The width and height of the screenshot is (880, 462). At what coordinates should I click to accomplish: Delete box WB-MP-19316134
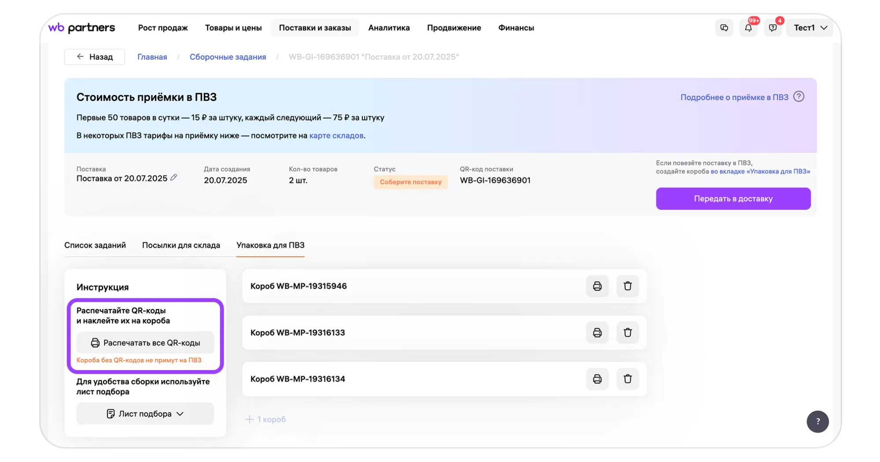pos(627,379)
